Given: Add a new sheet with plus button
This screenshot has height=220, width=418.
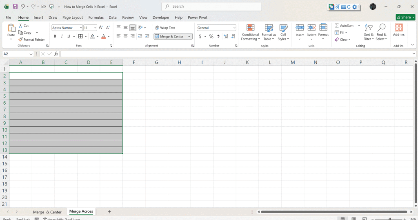Looking at the screenshot, I should coord(109,212).
